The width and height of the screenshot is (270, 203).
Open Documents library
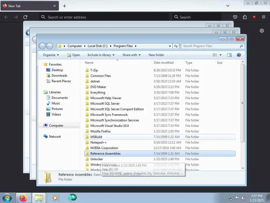[60, 98]
